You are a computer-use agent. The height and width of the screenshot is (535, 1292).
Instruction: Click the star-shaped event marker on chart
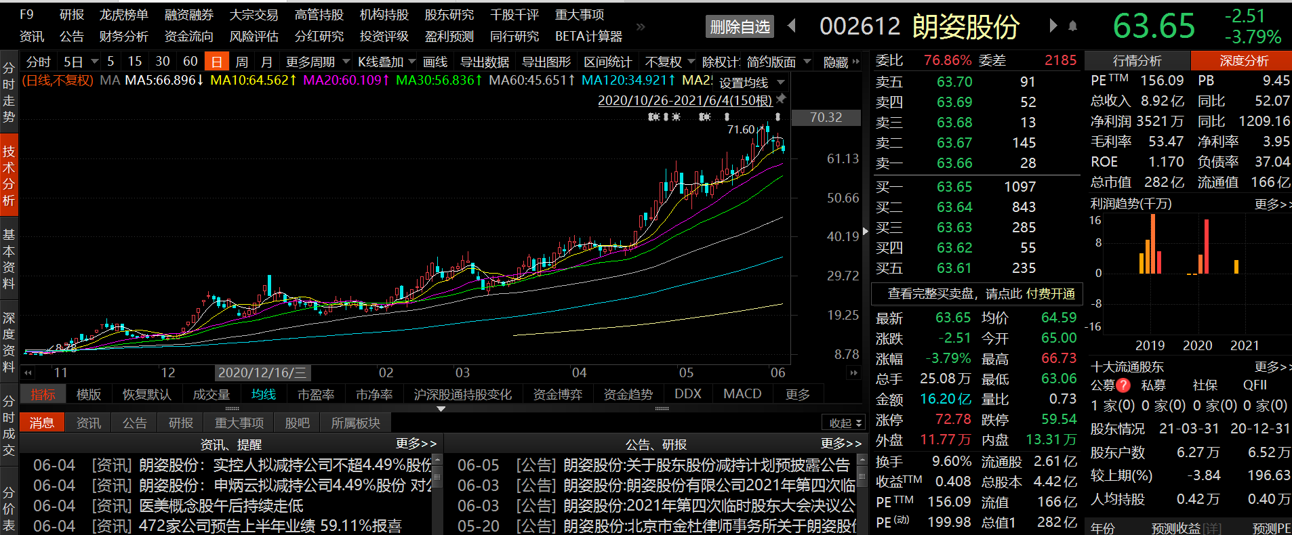pyautogui.click(x=676, y=117)
